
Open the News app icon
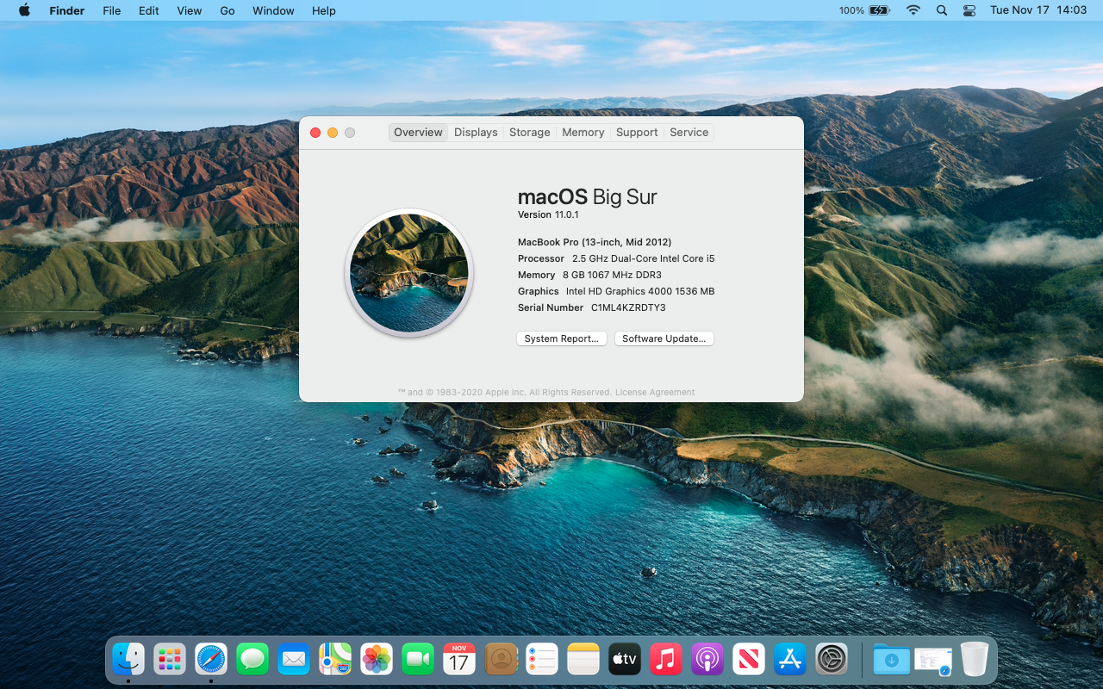pos(749,660)
